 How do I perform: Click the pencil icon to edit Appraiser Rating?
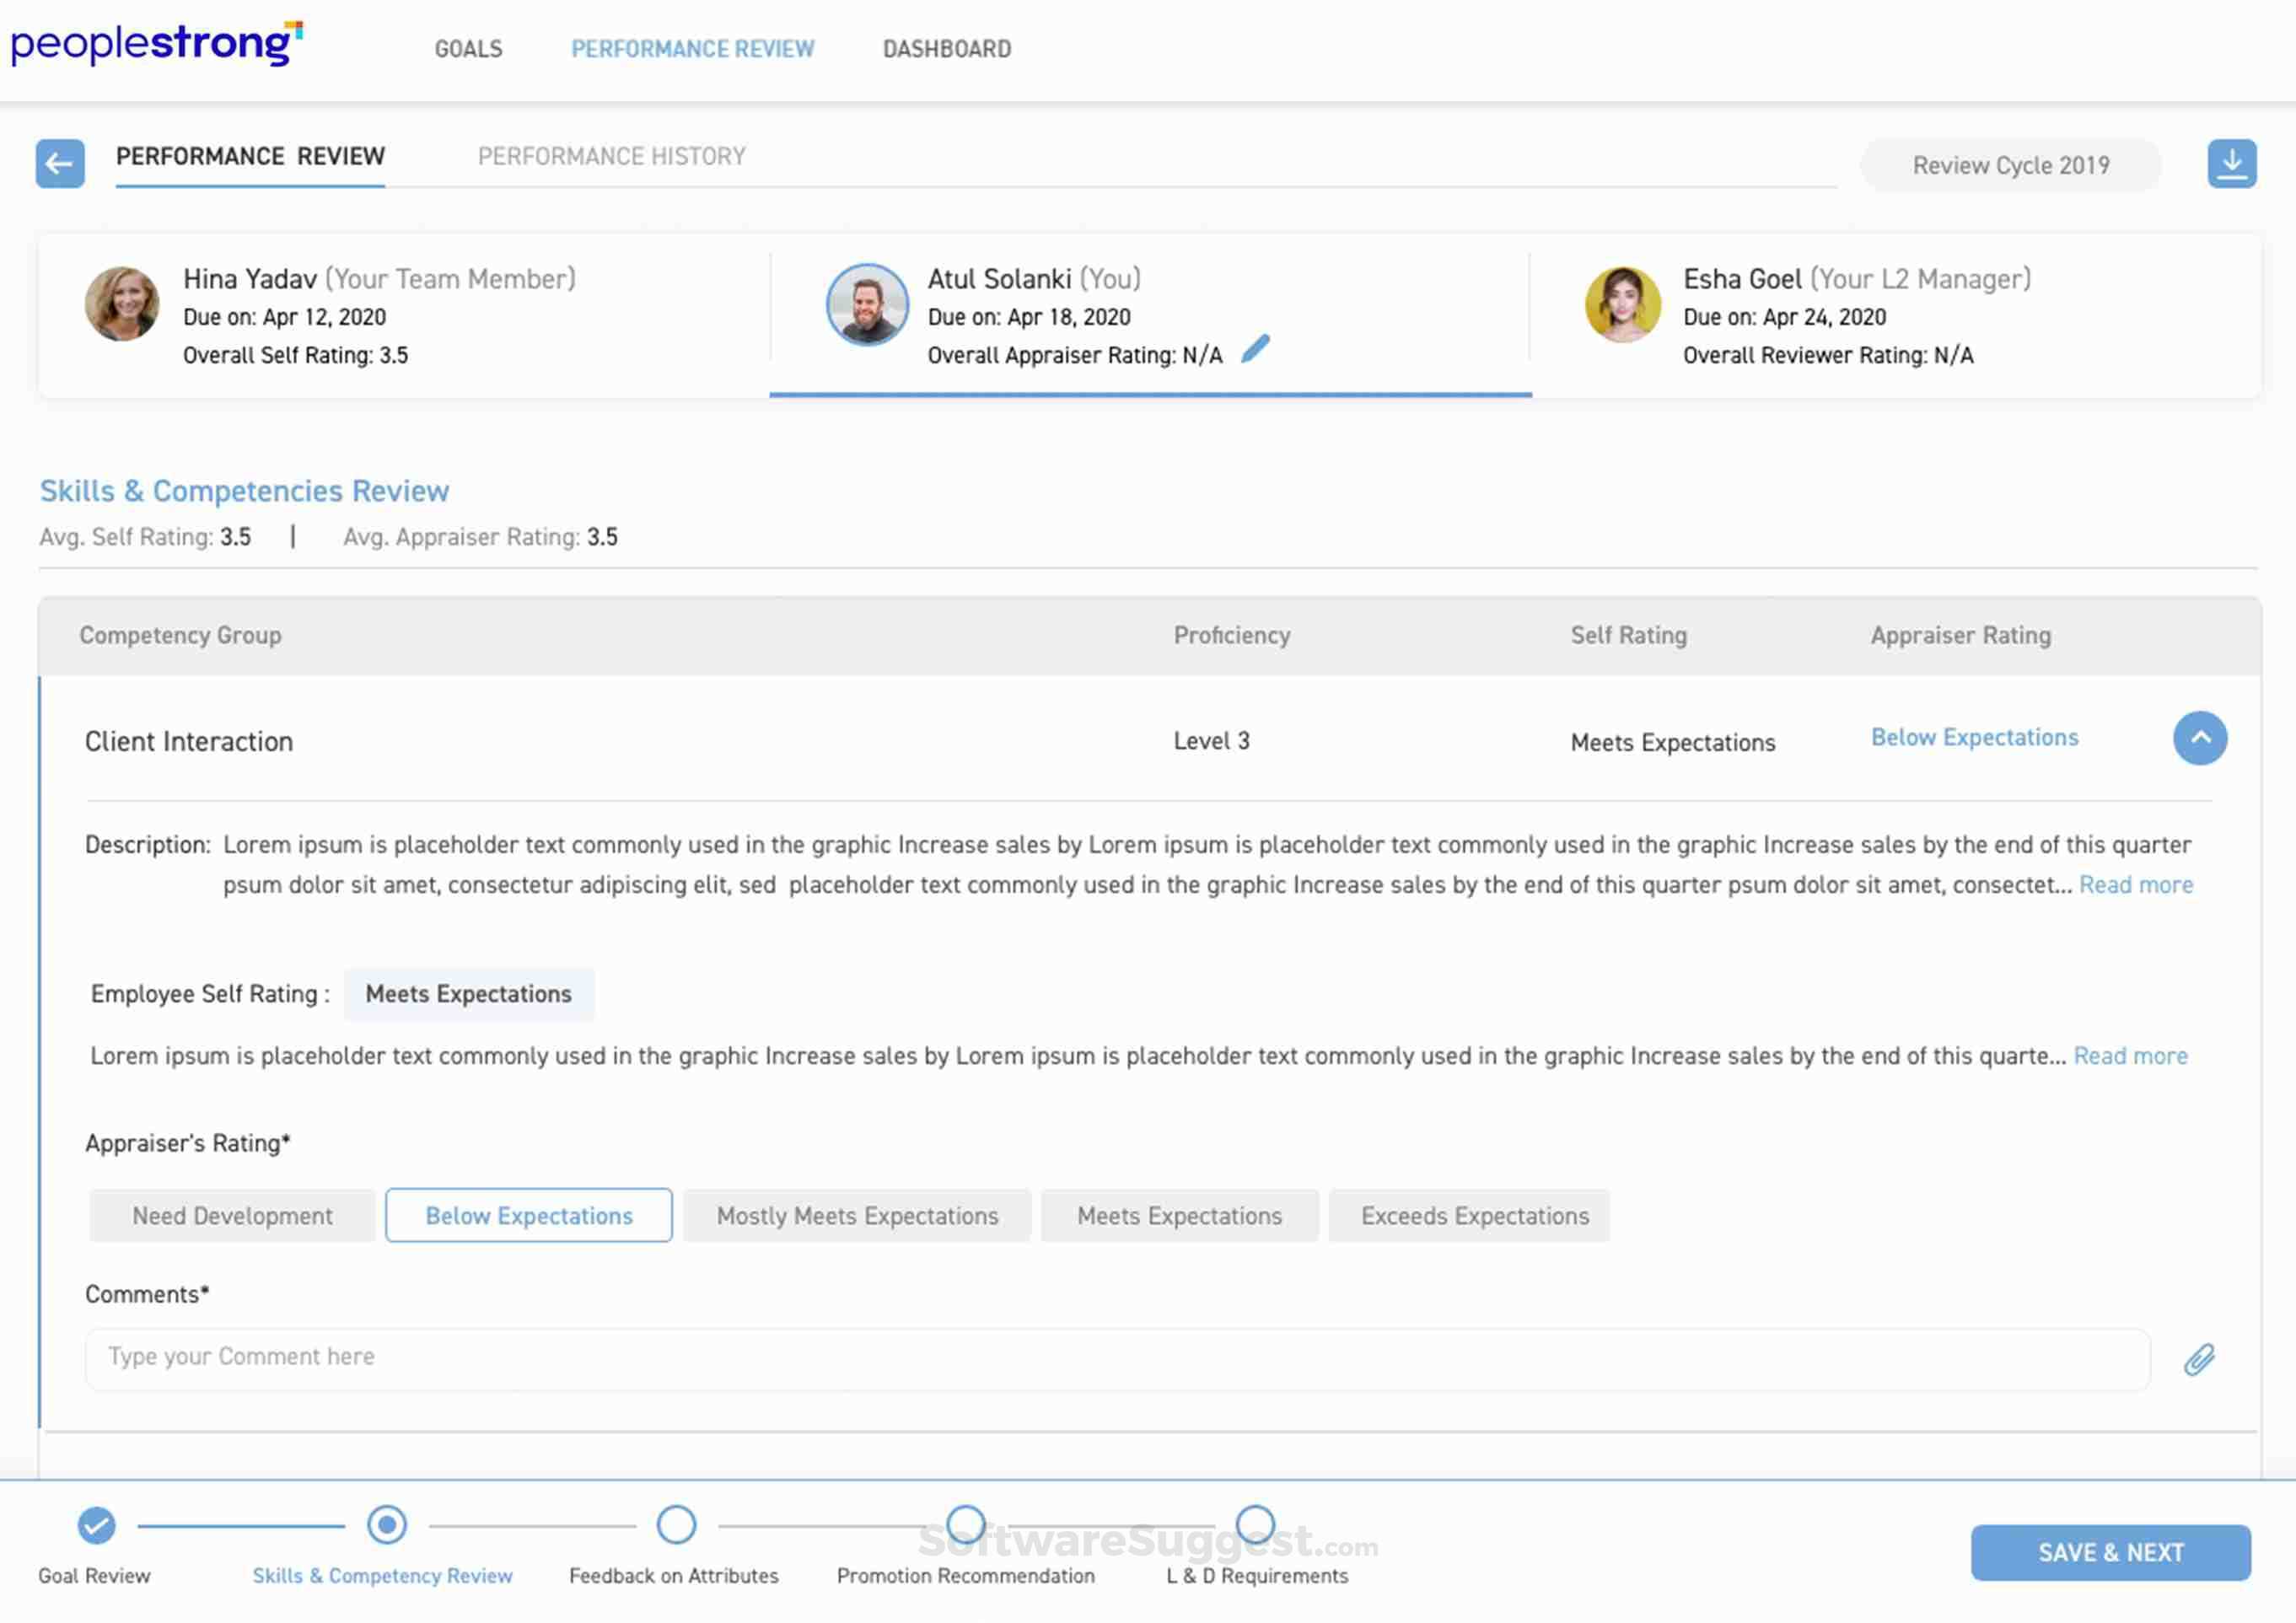[1257, 349]
